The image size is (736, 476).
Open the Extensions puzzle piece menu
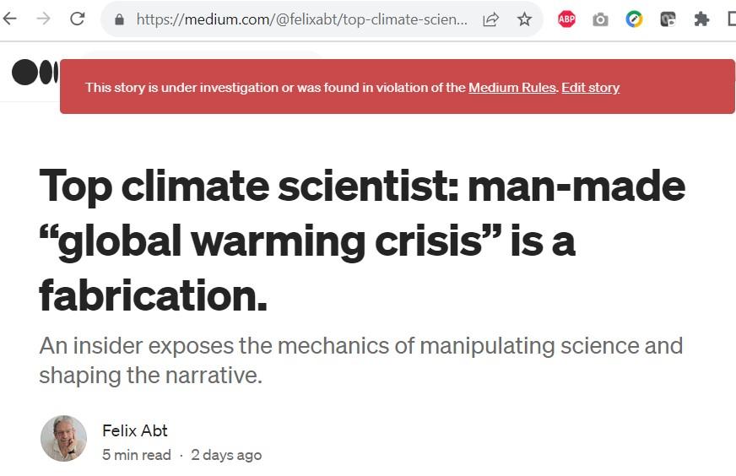701,19
